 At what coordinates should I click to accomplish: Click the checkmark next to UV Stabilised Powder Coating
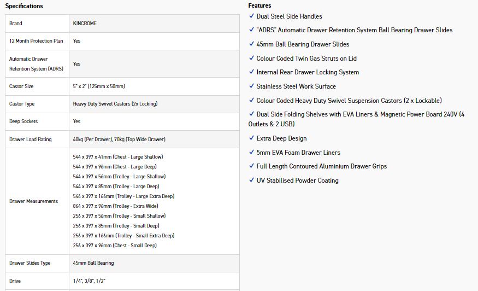(x=251, y=181)
